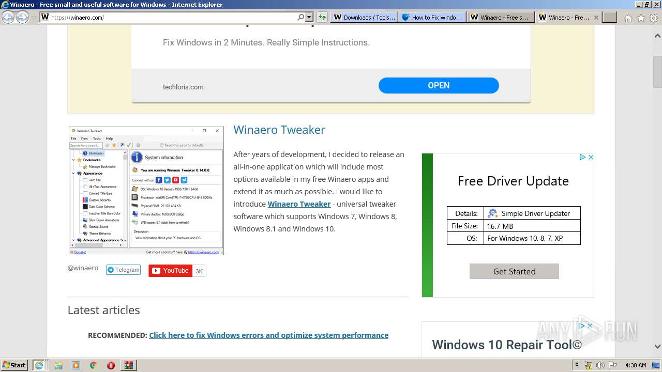The image size is (662, 372).
Task: Close the Free Driver Update ad
Action: (591, 157)
